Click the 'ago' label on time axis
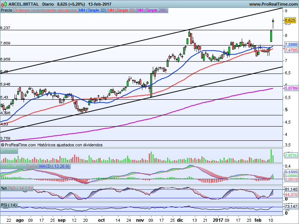The height and width of the screenshot is (224, 299). (x=20, y=220)
